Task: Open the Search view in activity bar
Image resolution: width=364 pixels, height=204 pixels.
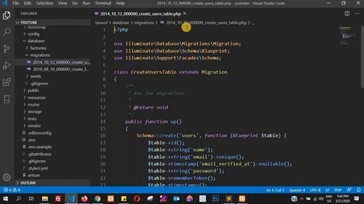Action: tap(6, 32)
